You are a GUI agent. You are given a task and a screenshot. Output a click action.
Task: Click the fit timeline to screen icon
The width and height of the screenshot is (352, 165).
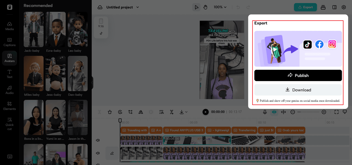pos(336,112)
